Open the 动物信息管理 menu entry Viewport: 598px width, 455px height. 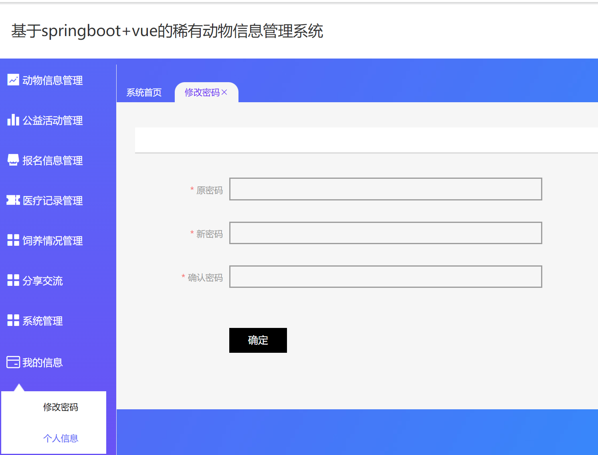(x=53, y=80)
